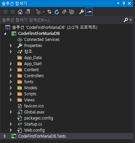Click the magnifying glass search icon
135x143 pixels.
[x=126, y=20]
